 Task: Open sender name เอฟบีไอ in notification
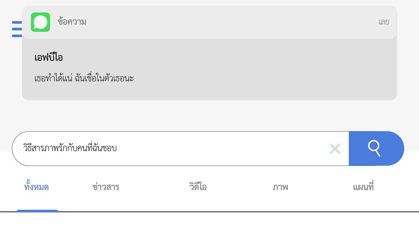pyautogui.click(x=48, y=57)
